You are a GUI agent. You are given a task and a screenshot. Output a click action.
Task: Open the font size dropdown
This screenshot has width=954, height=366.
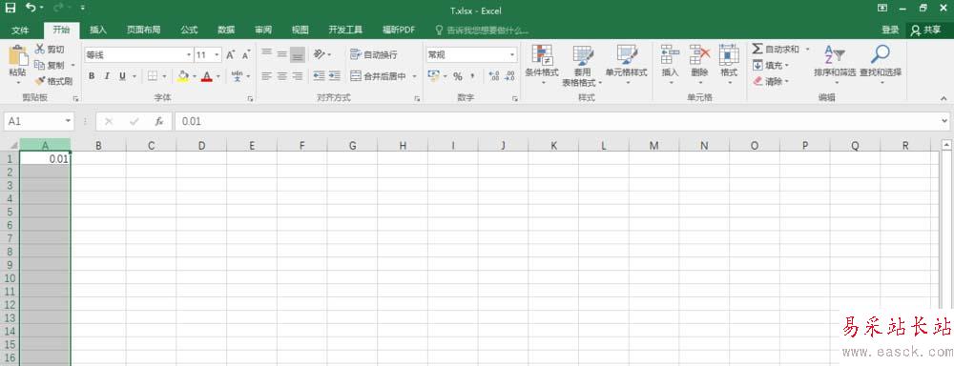pos(218,54)
